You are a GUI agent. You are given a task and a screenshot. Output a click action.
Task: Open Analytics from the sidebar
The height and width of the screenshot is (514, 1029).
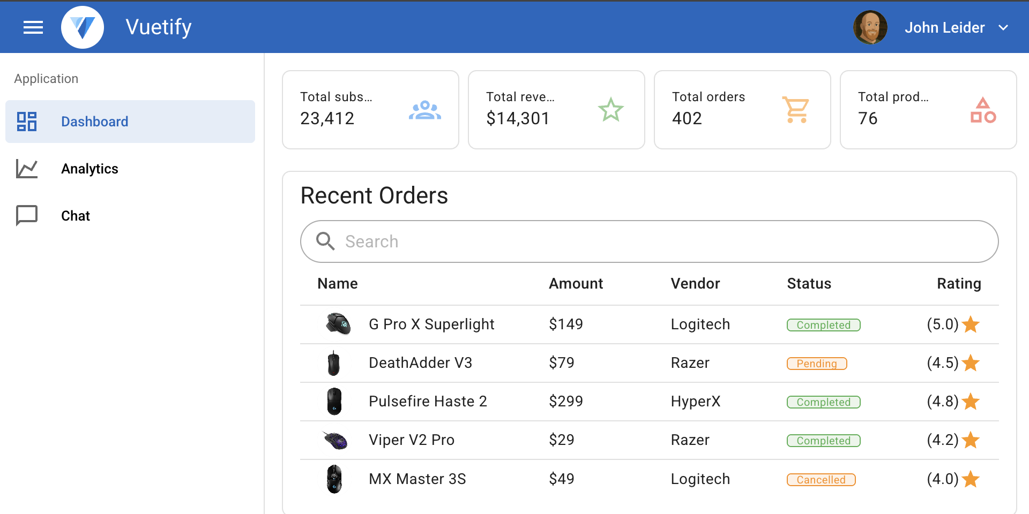[130, 169]
